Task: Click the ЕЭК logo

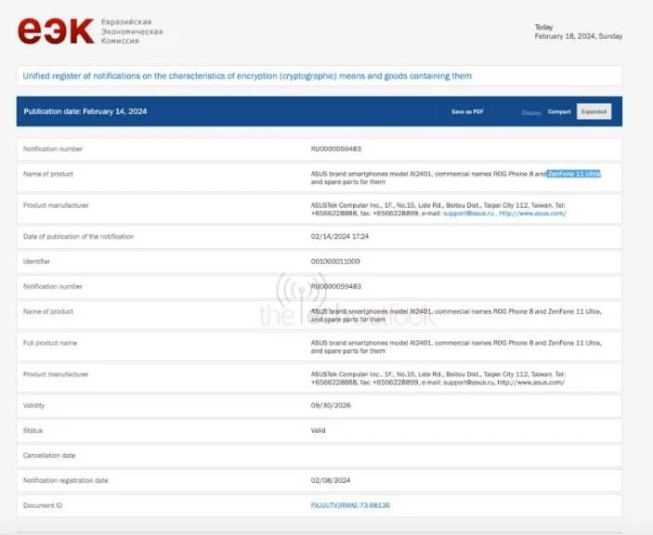Action: (56, 31)
